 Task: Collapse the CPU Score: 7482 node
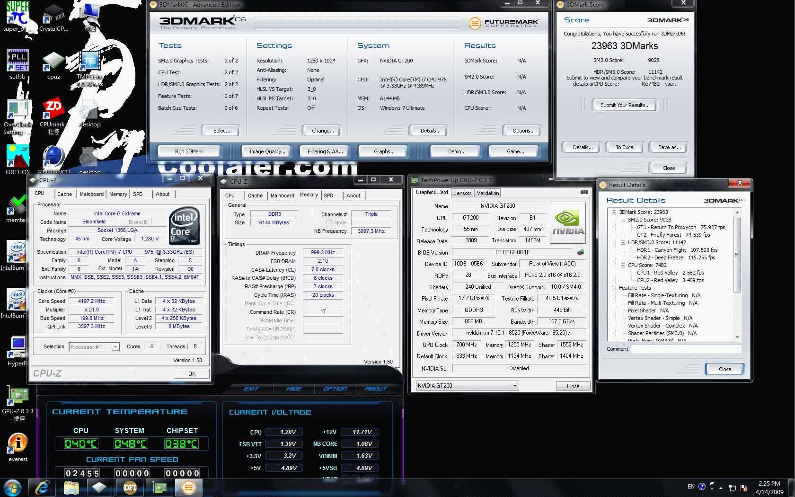(x=623, y=265)
